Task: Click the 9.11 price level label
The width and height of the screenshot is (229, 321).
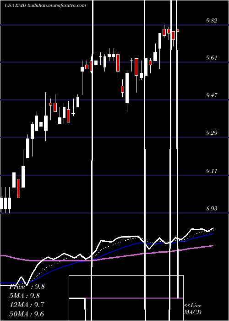Action: click(212, 171)
